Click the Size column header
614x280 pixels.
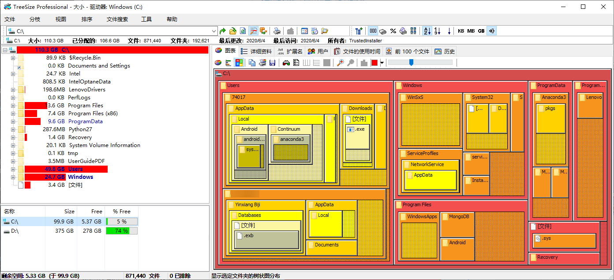point(61,212)
